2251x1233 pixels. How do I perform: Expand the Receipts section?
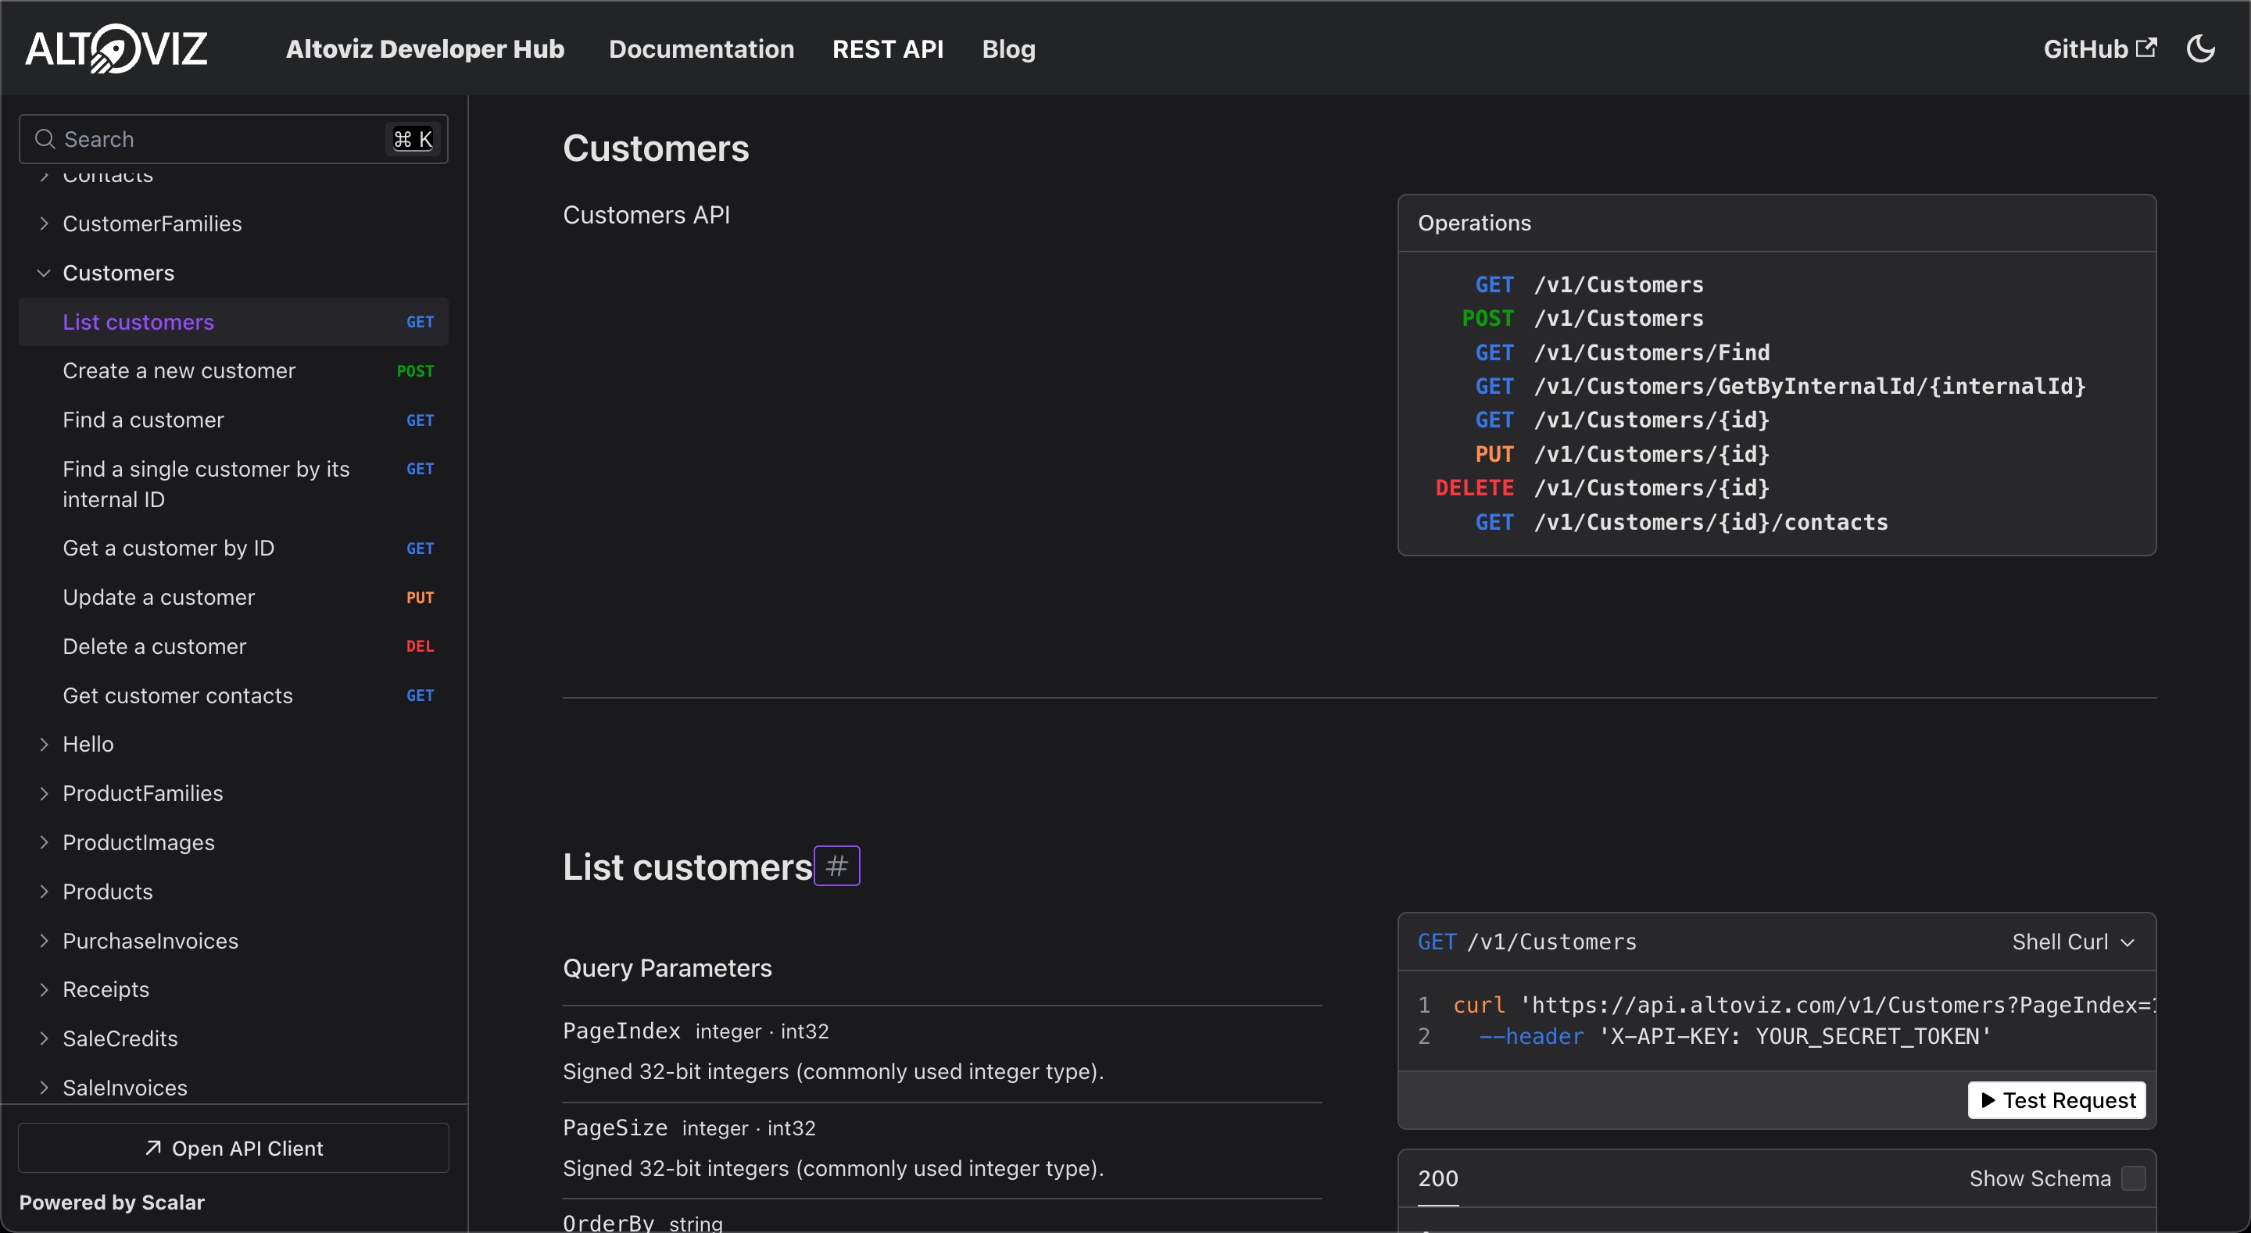(234, 989)
